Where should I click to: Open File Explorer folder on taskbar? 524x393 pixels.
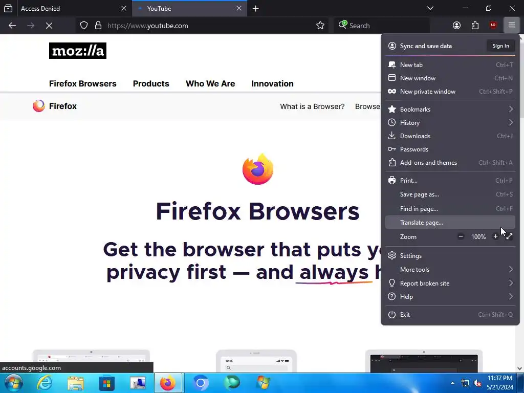coord(76,383)
